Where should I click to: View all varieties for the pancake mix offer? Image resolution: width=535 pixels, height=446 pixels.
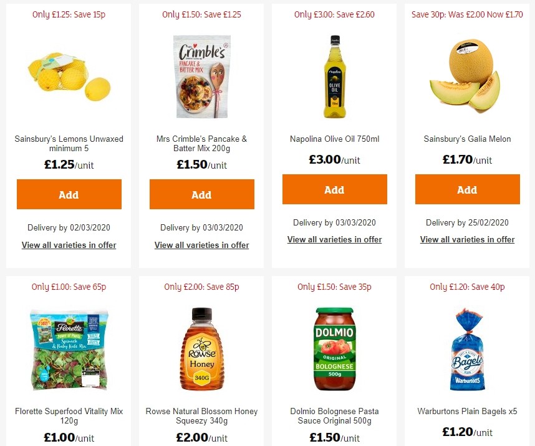(x=201, y=245)
